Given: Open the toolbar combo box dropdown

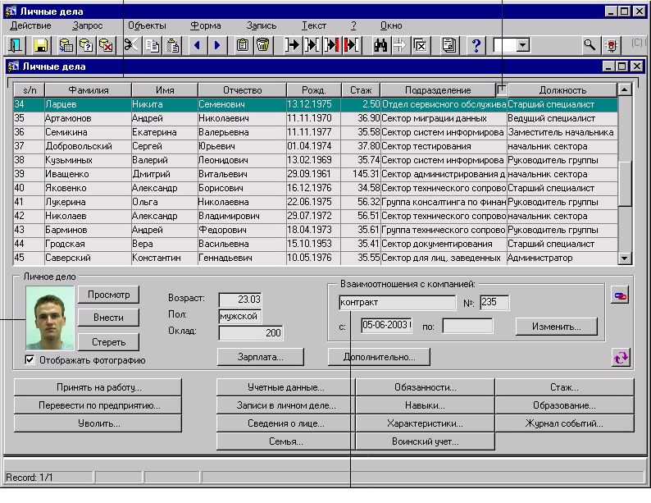Looking at the screenshot, I should tap(523, 45).
